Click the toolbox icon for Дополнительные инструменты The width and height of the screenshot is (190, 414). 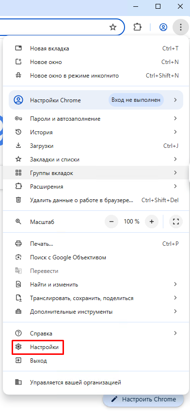pos(18,312)
